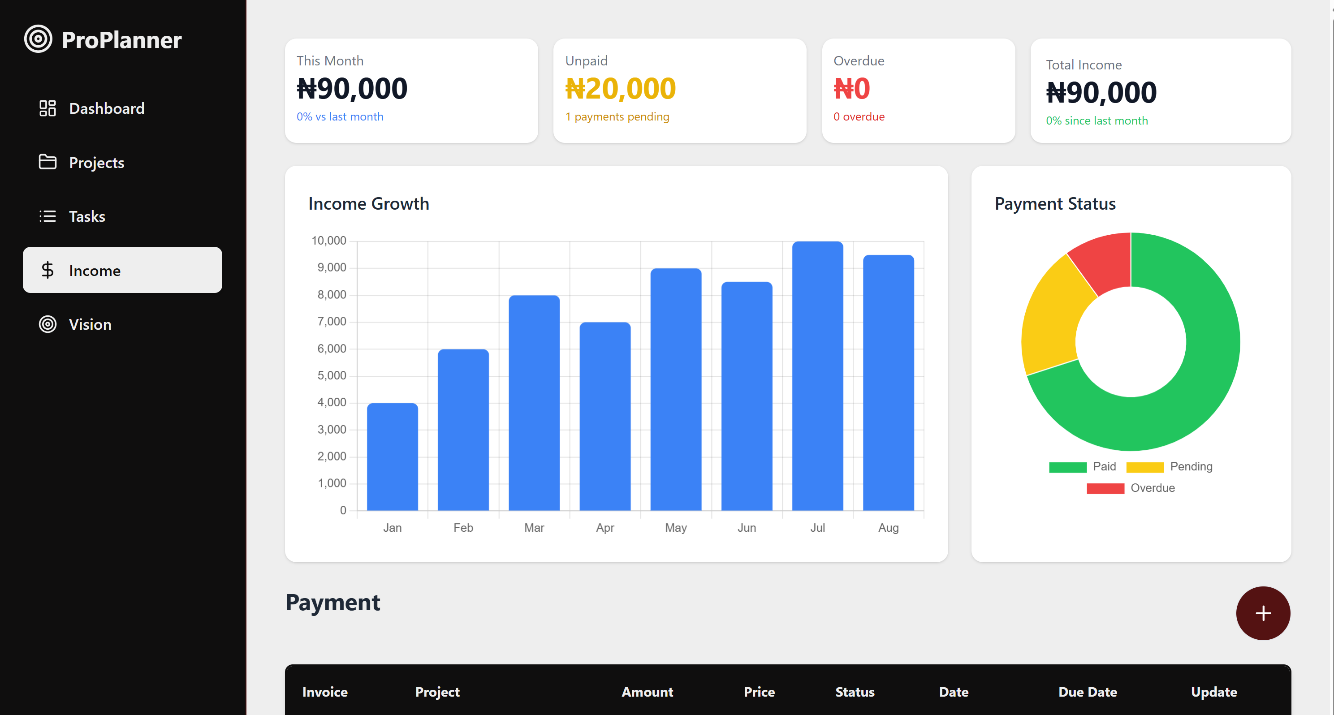This screenshot has width=1334, height=715.
Task: Toggle the Pending legend entry
Action: pos(1191,466)
